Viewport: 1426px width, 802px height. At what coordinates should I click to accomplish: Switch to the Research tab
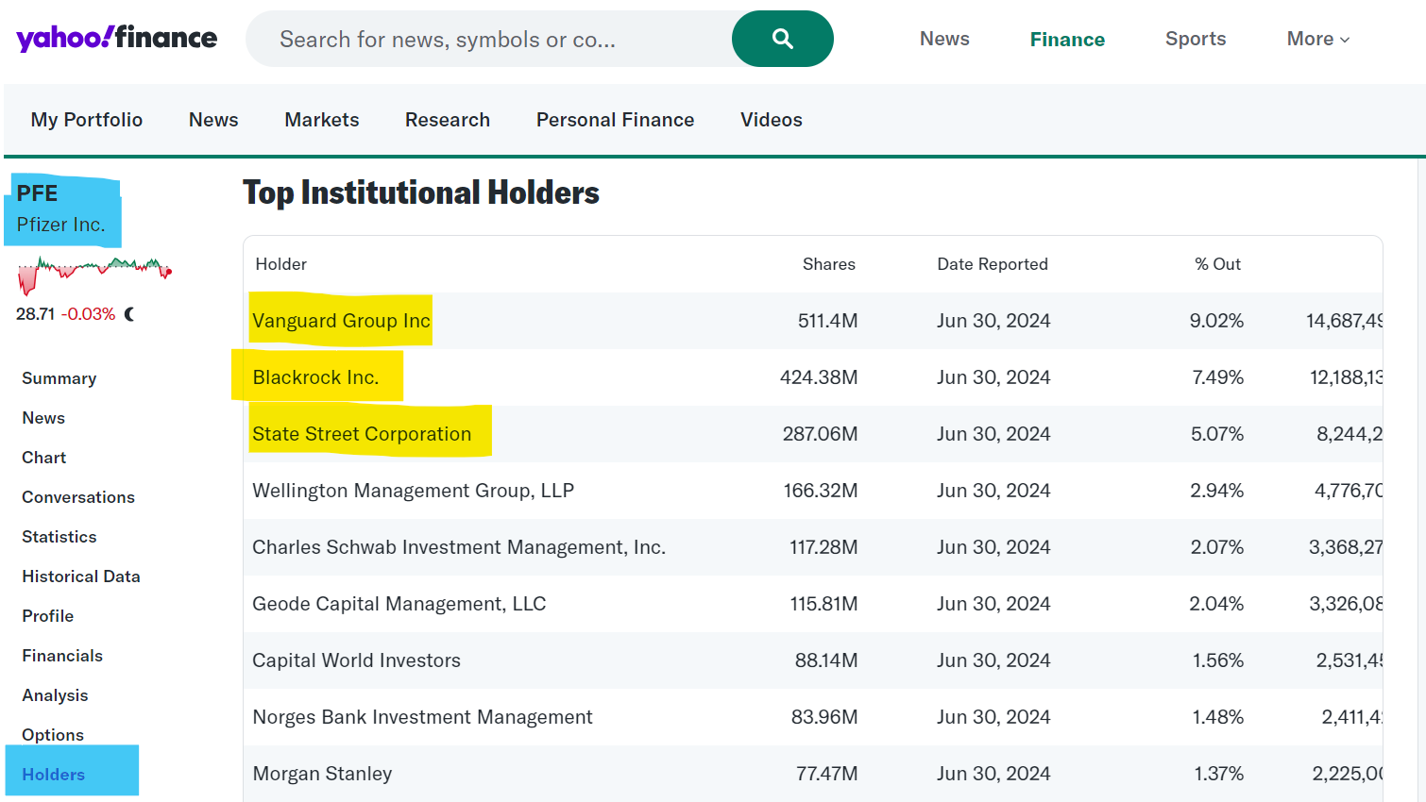click(x=448, y=120)
